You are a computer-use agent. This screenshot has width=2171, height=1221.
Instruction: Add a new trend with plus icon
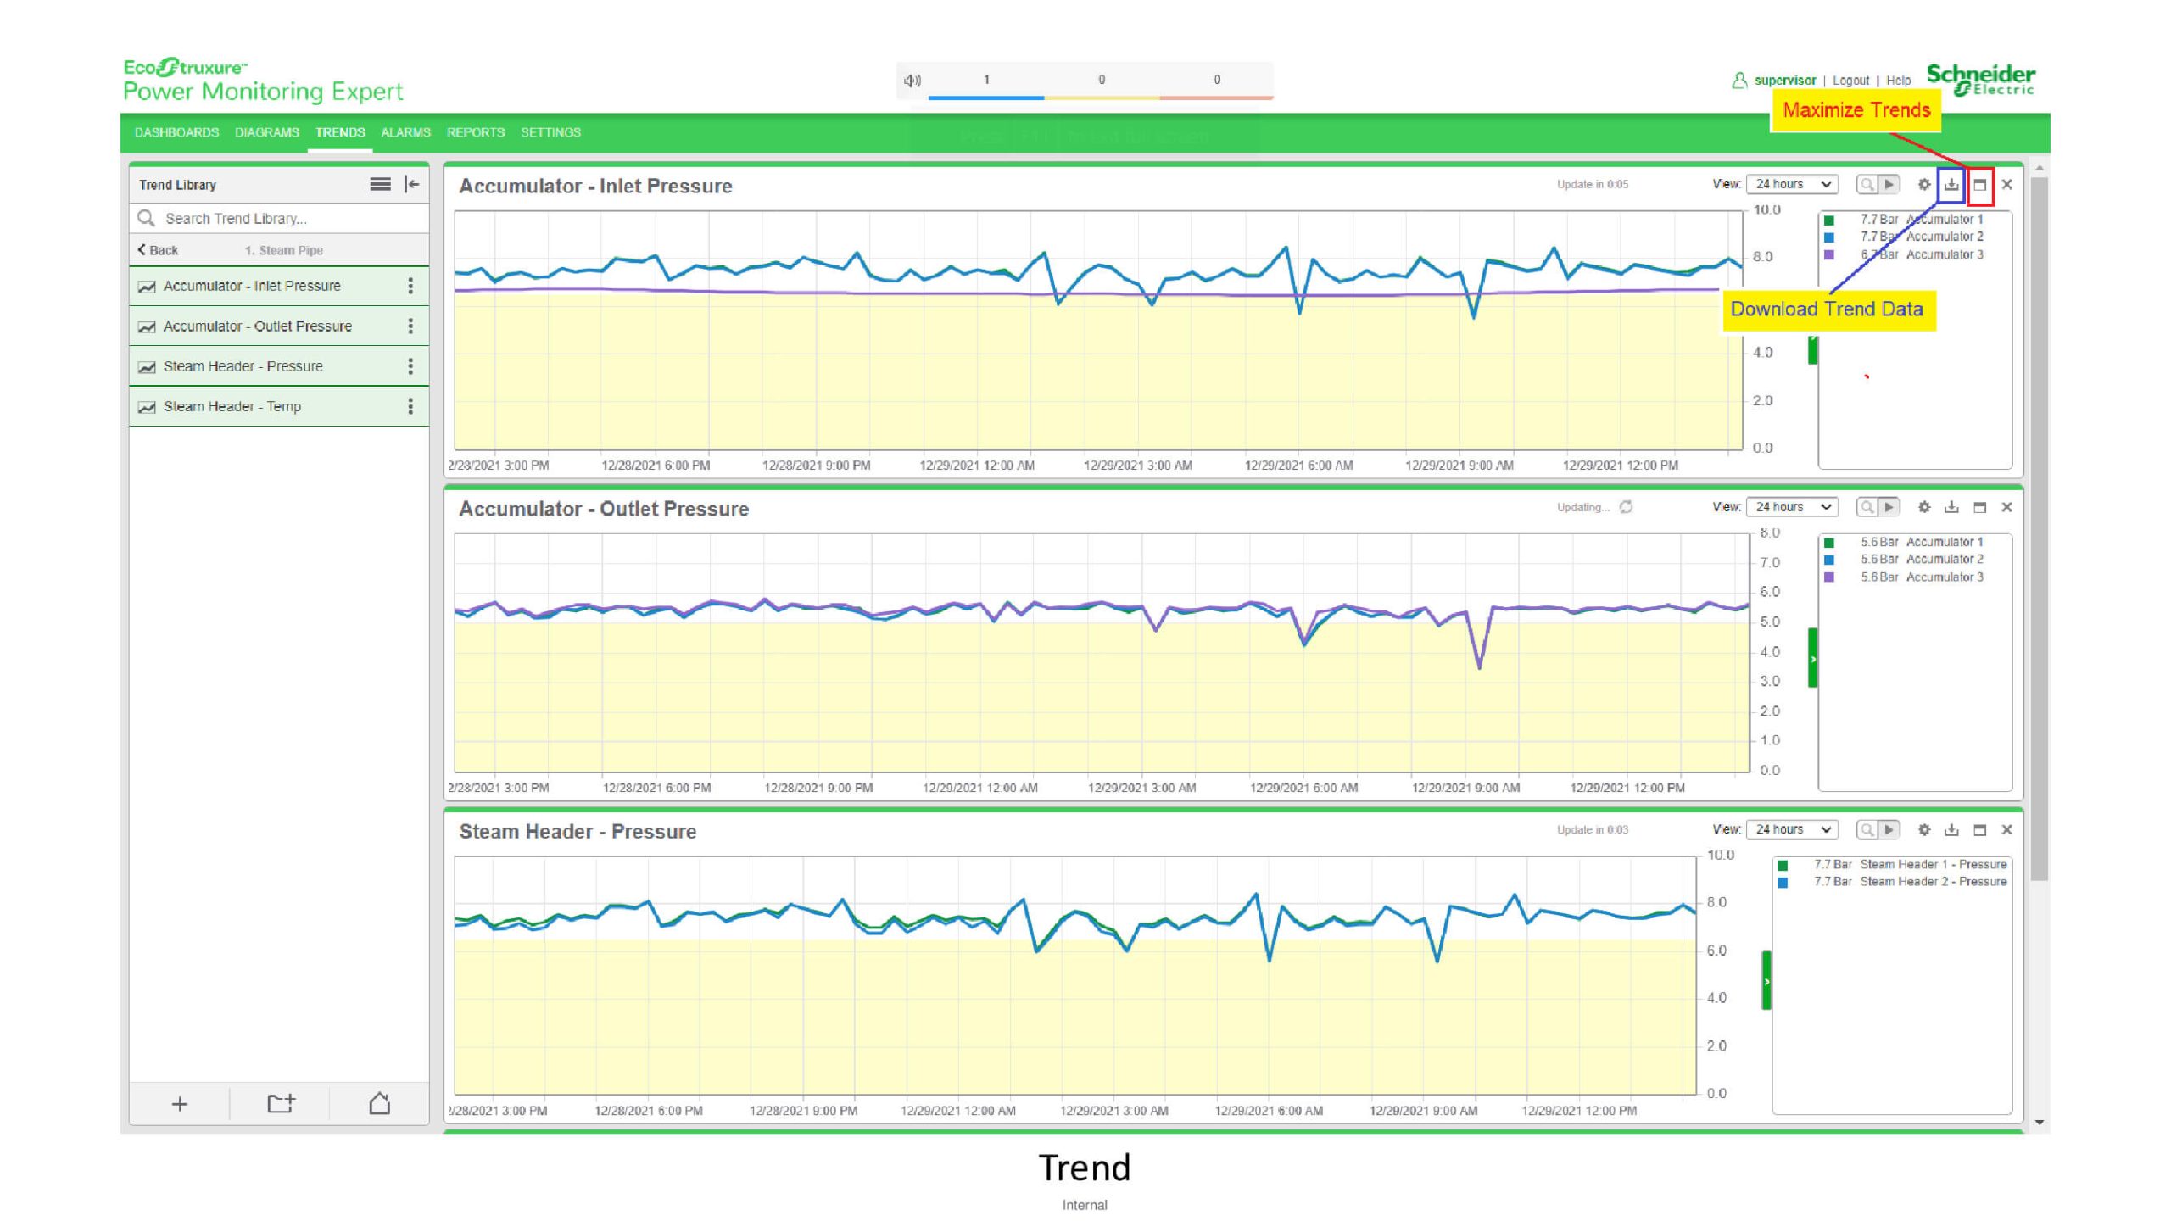coord(179,1104)
